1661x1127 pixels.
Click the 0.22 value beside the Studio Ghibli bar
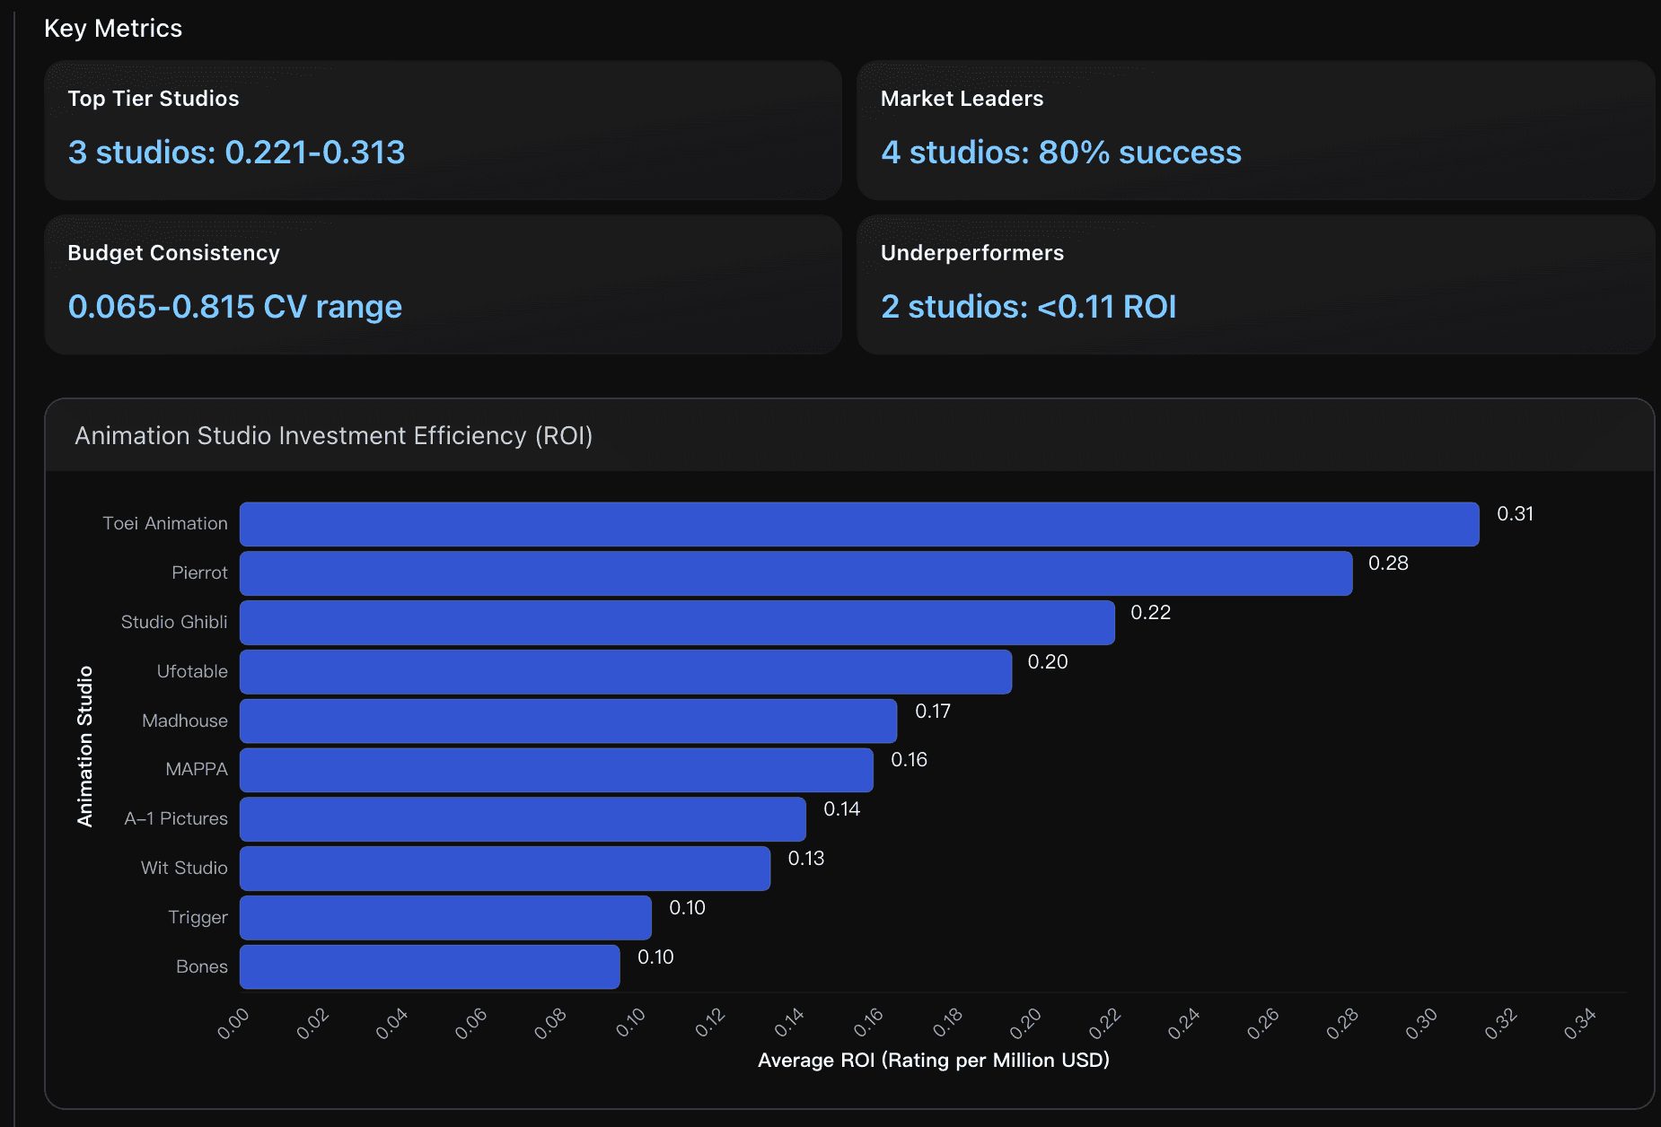coord(1151,613)
